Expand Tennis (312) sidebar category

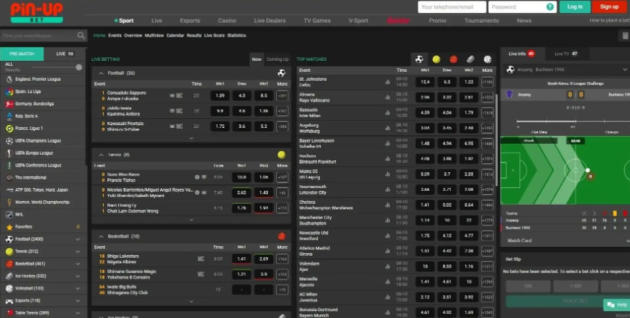(x=78, y=252)
